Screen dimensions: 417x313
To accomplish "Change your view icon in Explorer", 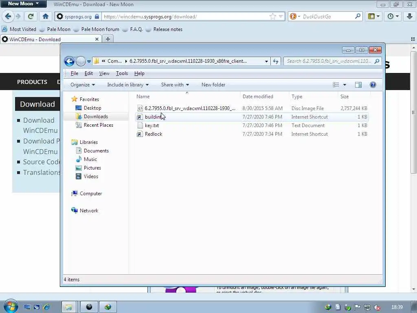I will click(336, 85).
